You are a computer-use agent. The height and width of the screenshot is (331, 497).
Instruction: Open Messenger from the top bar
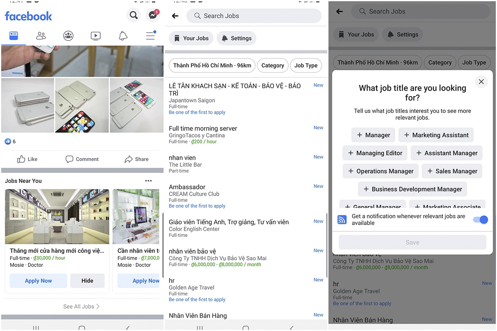(x=153, y=15)
